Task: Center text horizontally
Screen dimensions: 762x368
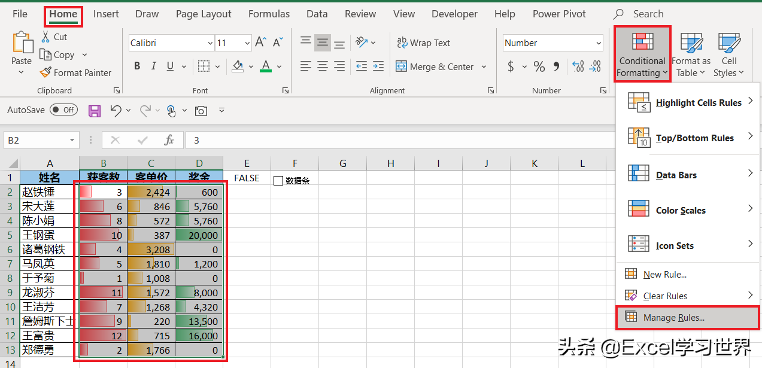Action: pyautogui.click(x=323, y=66)
